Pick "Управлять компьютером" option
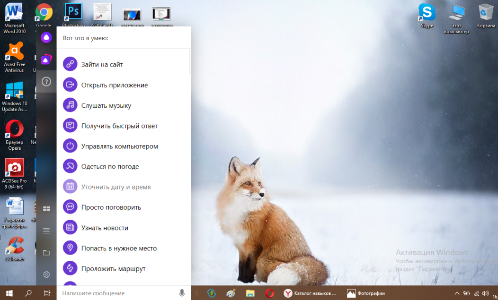Screen dimensions: 498x300 119,146
